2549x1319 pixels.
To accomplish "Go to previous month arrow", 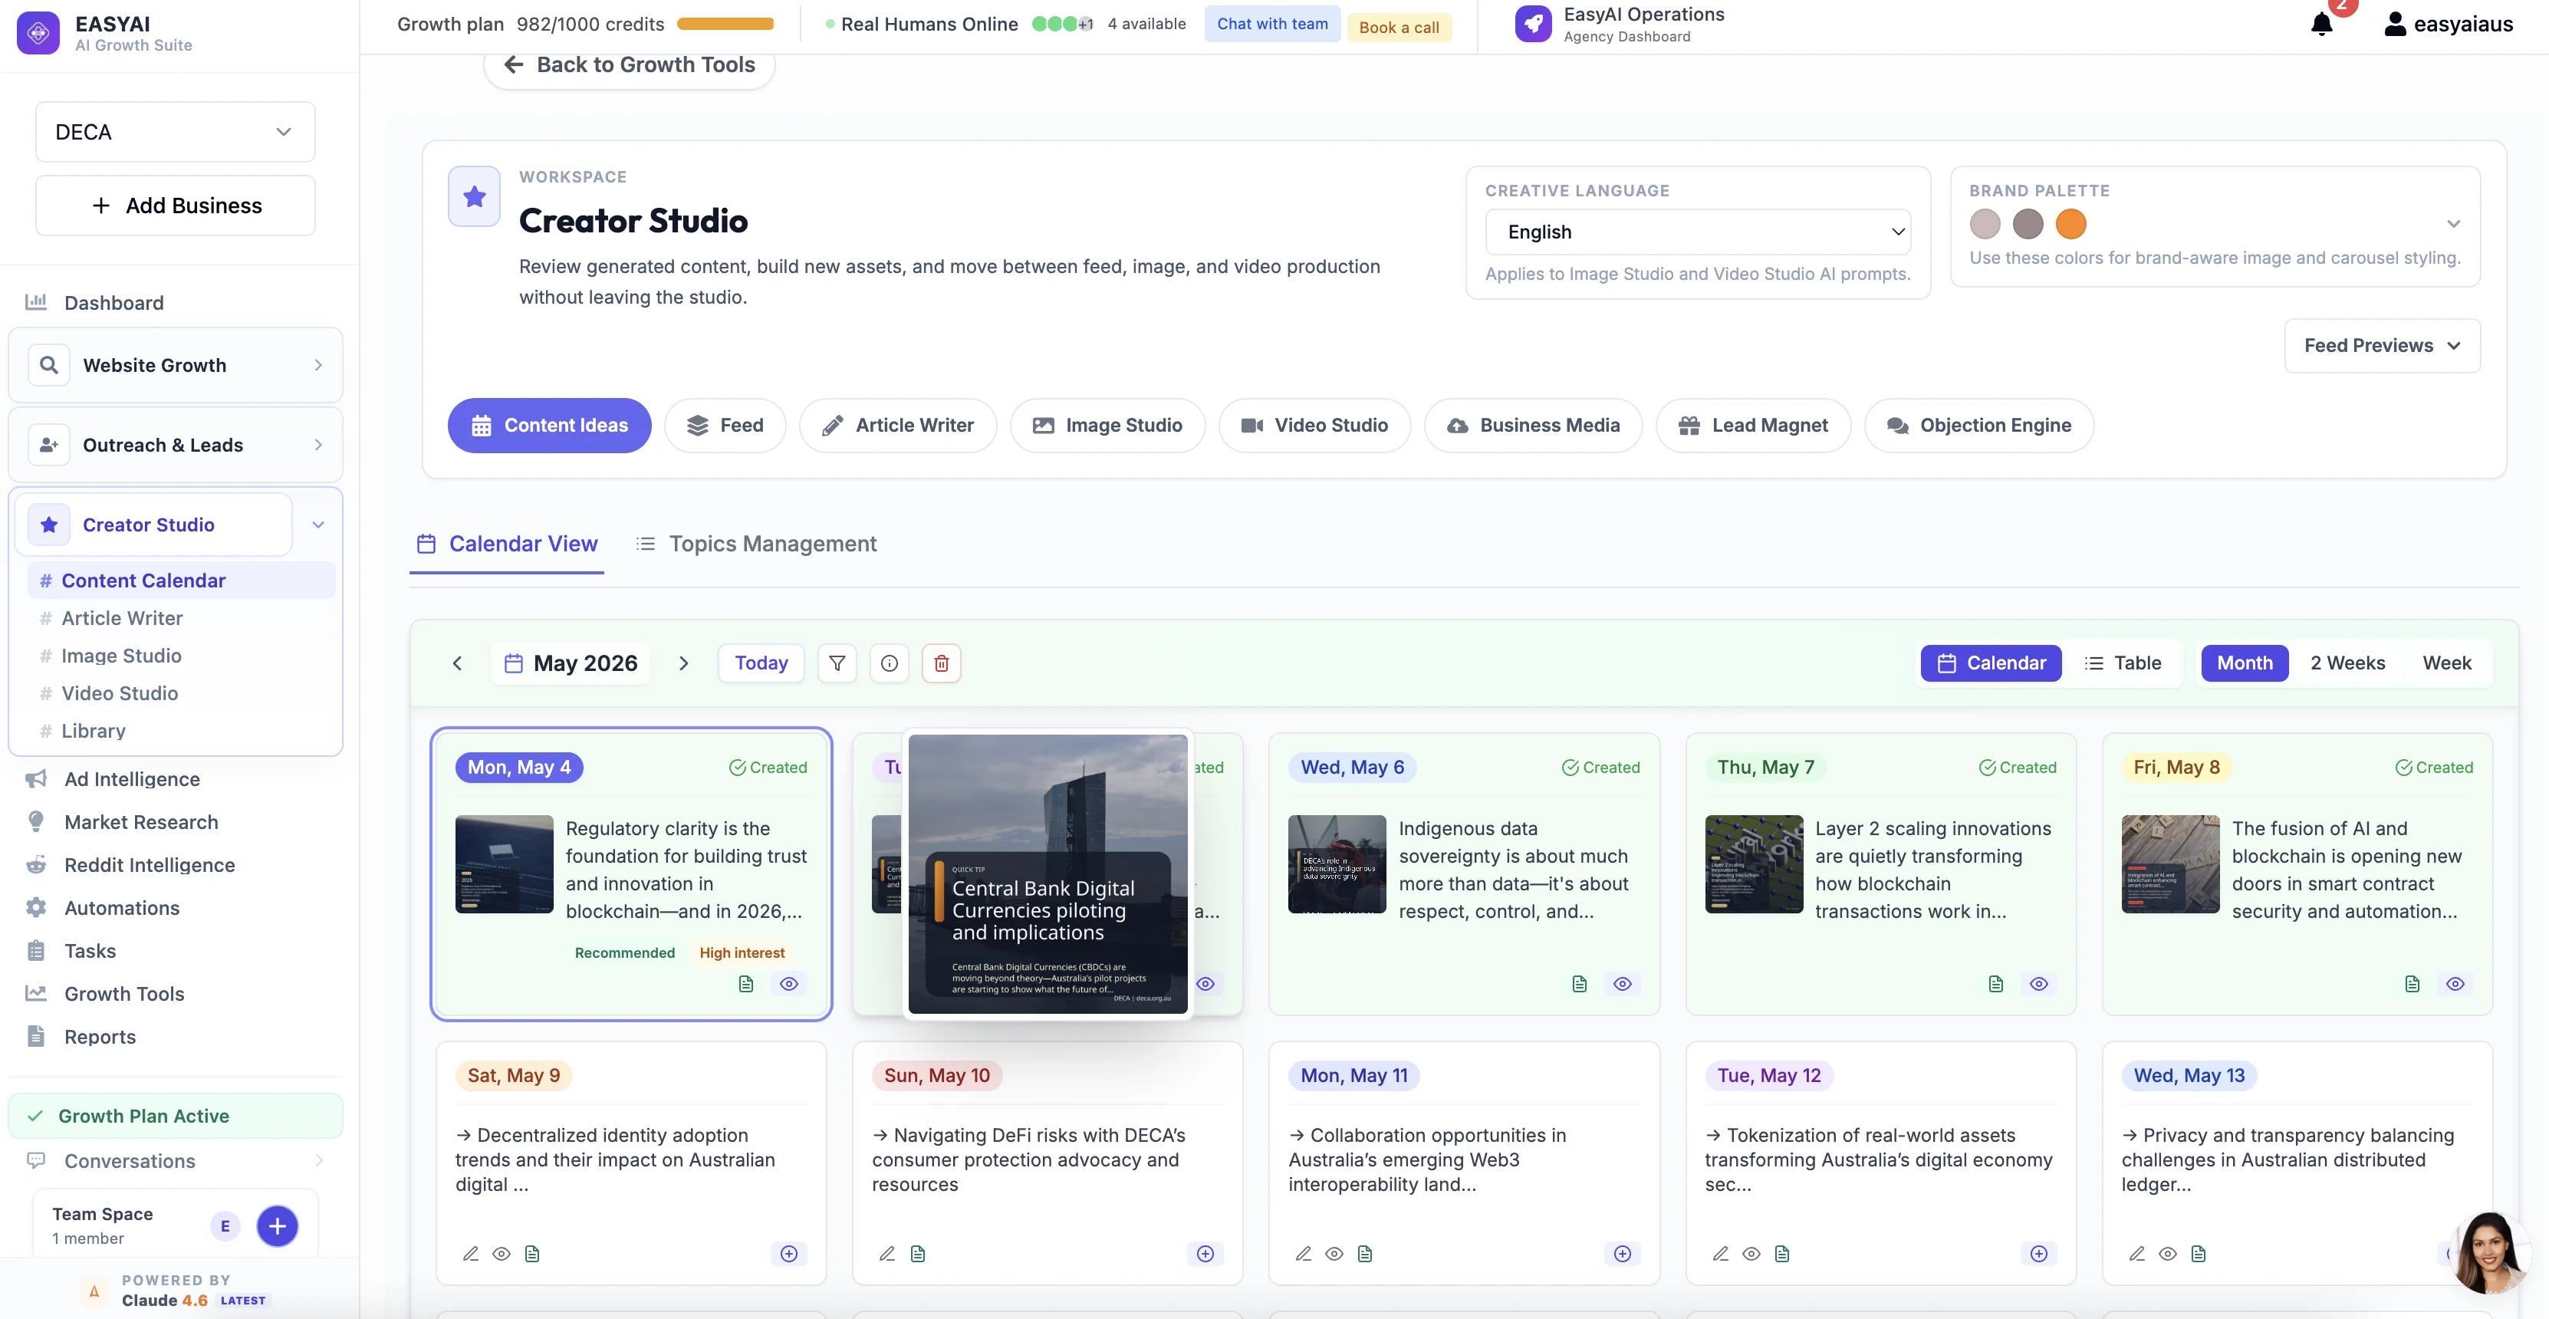I will click(457, 663).
